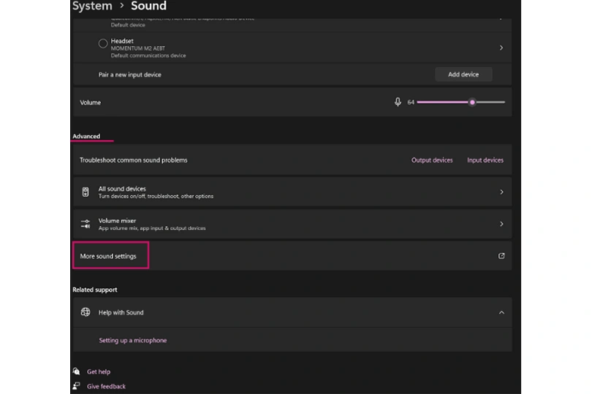Open All sound devices via its chevron

(501, 192)
